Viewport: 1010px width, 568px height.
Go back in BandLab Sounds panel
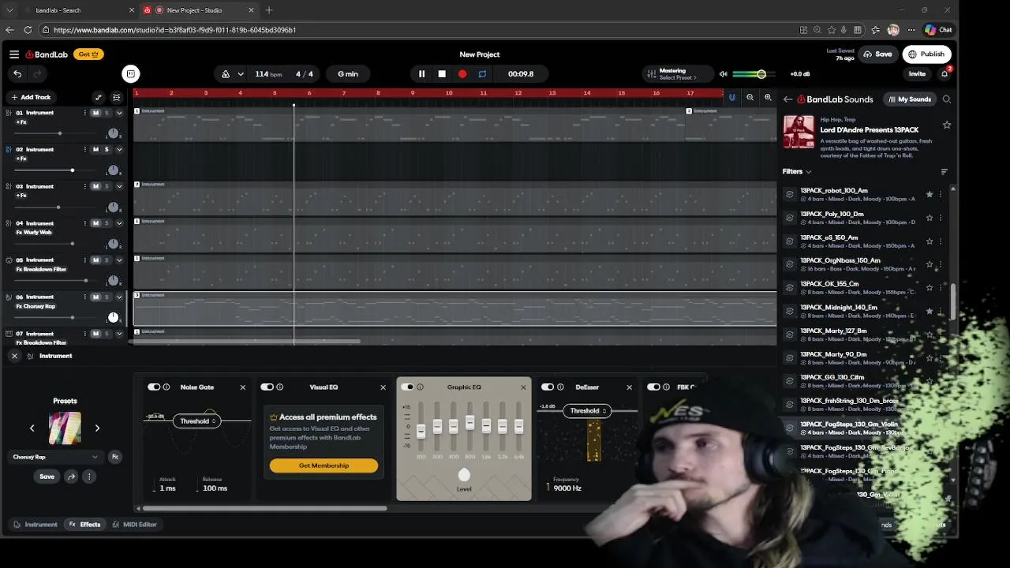click(787, 99)
